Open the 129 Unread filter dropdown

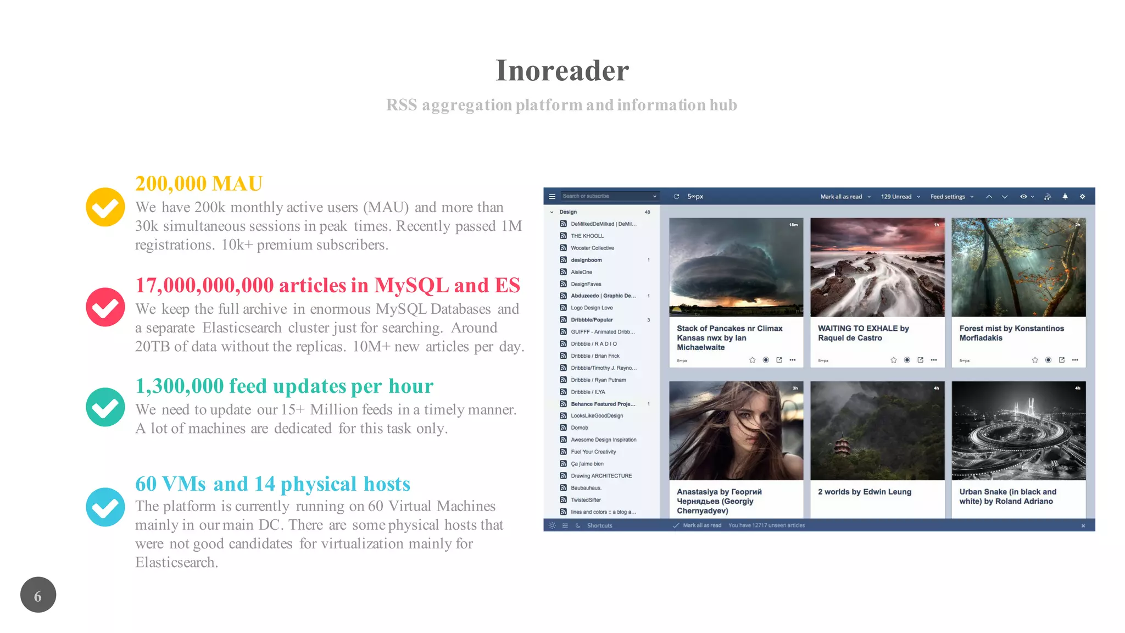click(918, 197)
